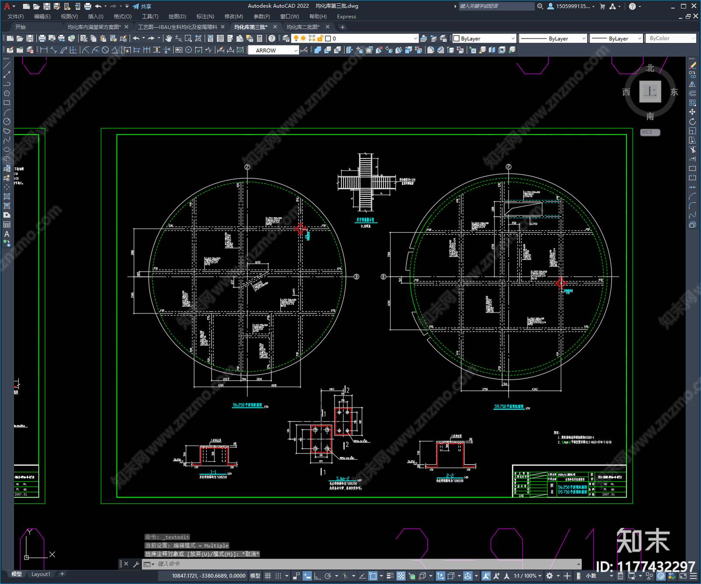The height and width of the screenshot is (584, 701).
Task: Click the Diameter dimension tool icon
Action: pyautogui.click(x=105, y=50)
